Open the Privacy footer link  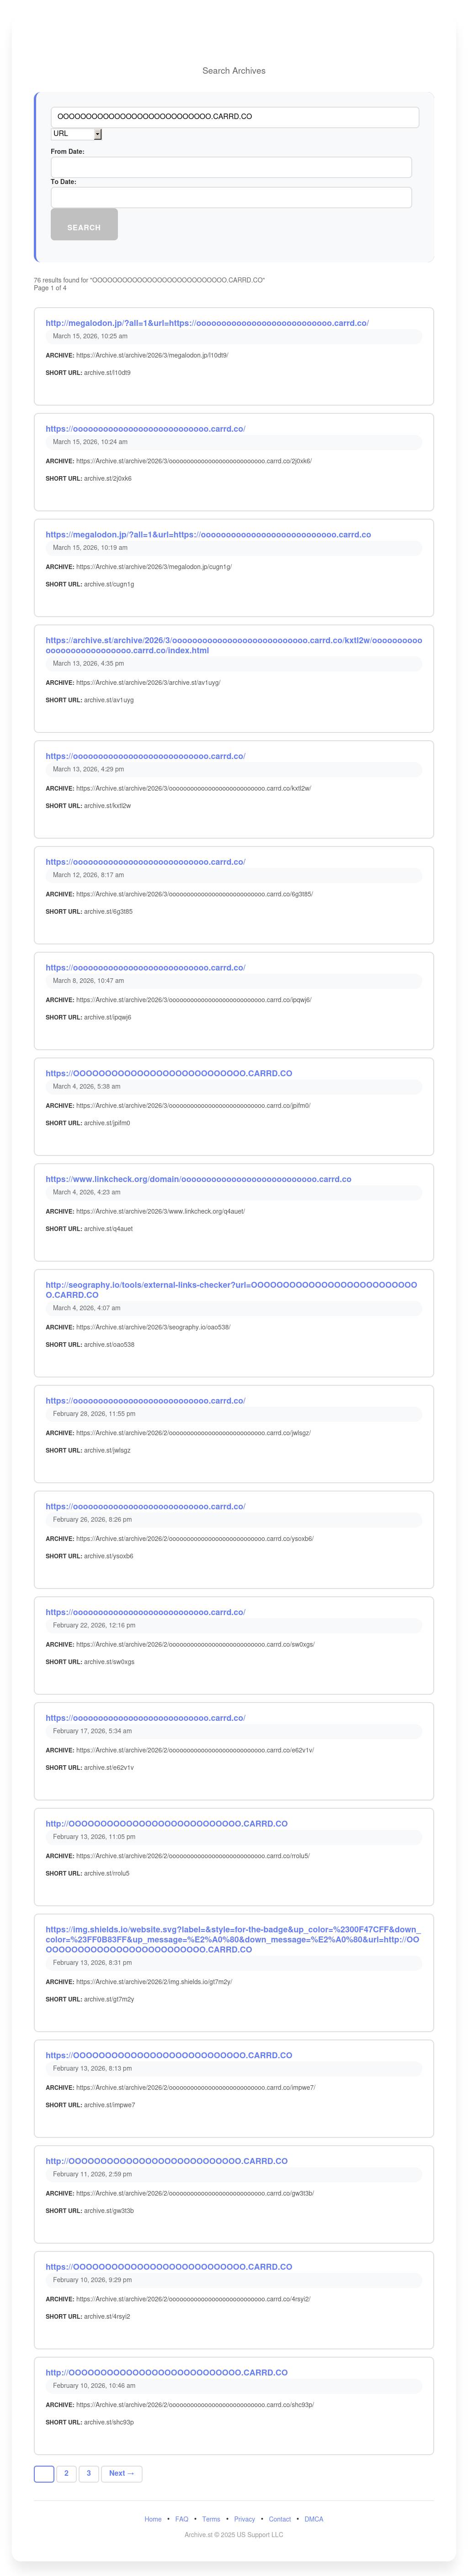tap(245, 2519)
